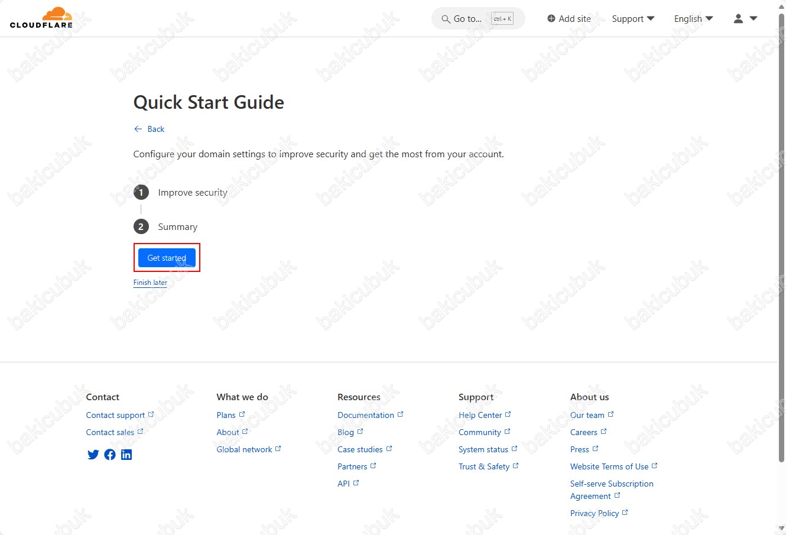Open the Community footer link
The height and width of the screenshot is (535, 786).
[x=484, y=432]
